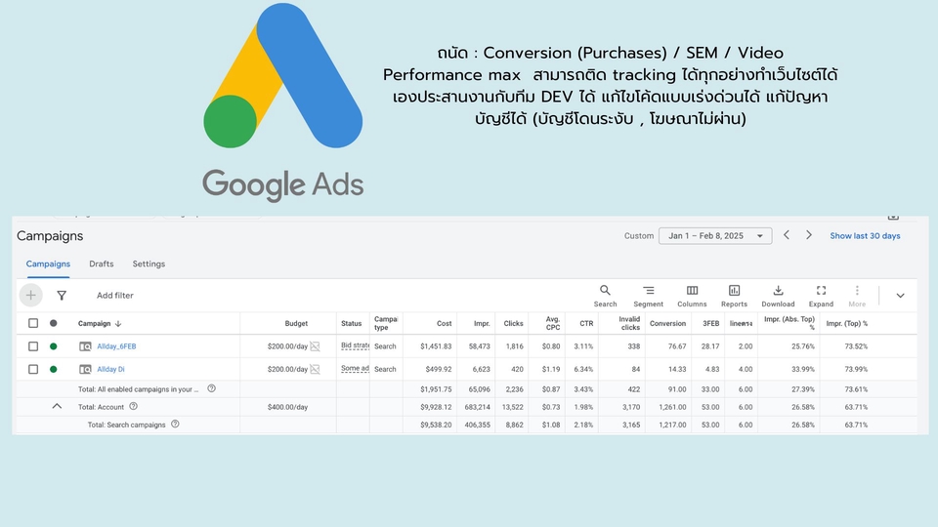
Task: Click the $1,451.83 cost cell
Action: pos(436,346)
